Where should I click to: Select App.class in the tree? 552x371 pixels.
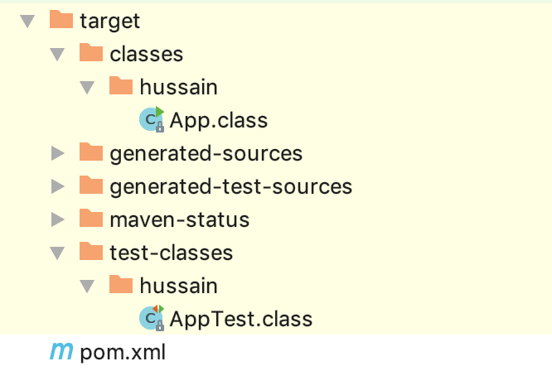click(x=219, y=120)
